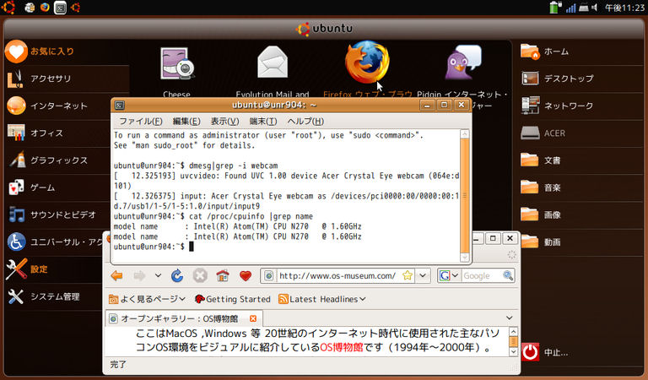This screenshot has width=648, height=380.
Task: Open terminal 表示(V) menu
Action: [224, 121]
